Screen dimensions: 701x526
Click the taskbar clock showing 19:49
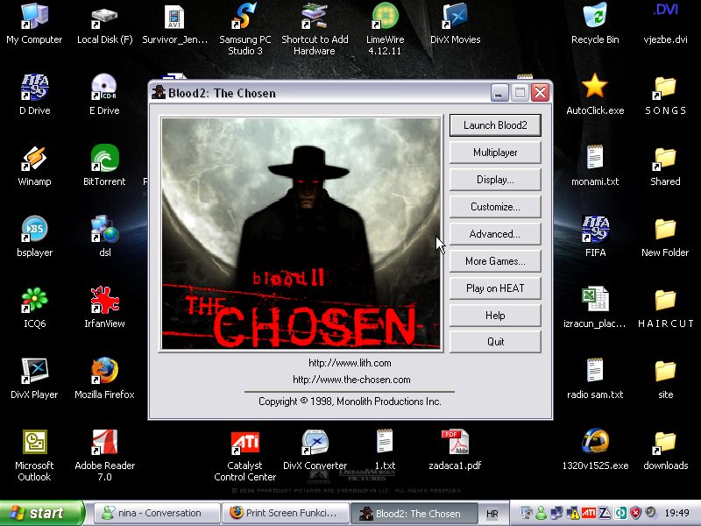click(x=676, y=513)
